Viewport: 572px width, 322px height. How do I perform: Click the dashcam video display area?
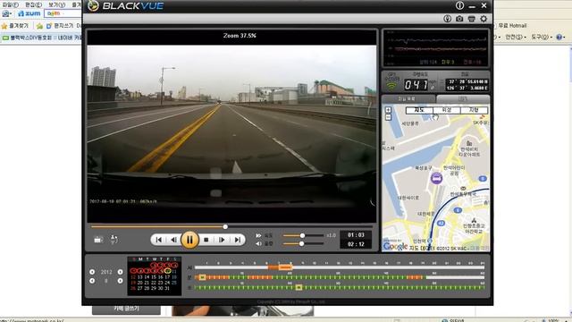231,125
